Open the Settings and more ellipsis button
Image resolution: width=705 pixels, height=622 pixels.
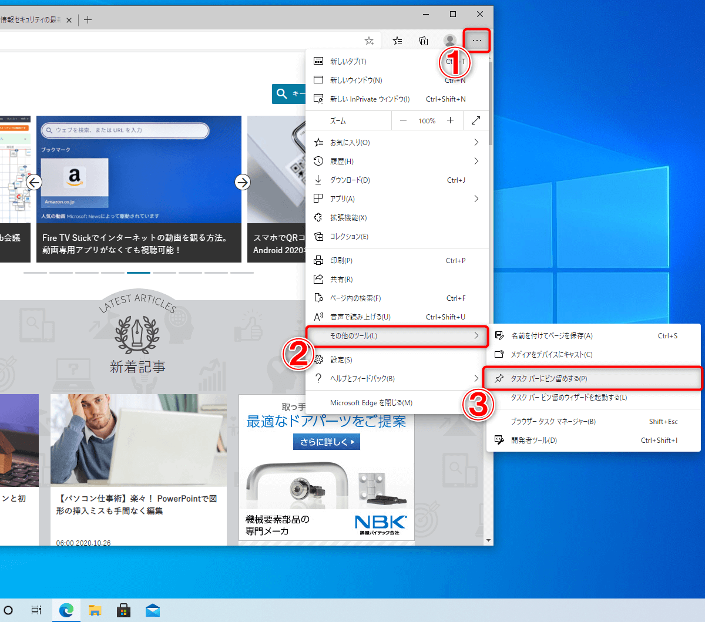click(x=476, y=41)
